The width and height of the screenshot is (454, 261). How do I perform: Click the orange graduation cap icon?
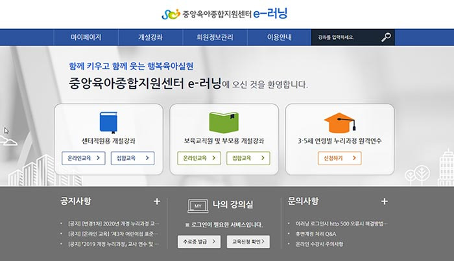point(340,122)
